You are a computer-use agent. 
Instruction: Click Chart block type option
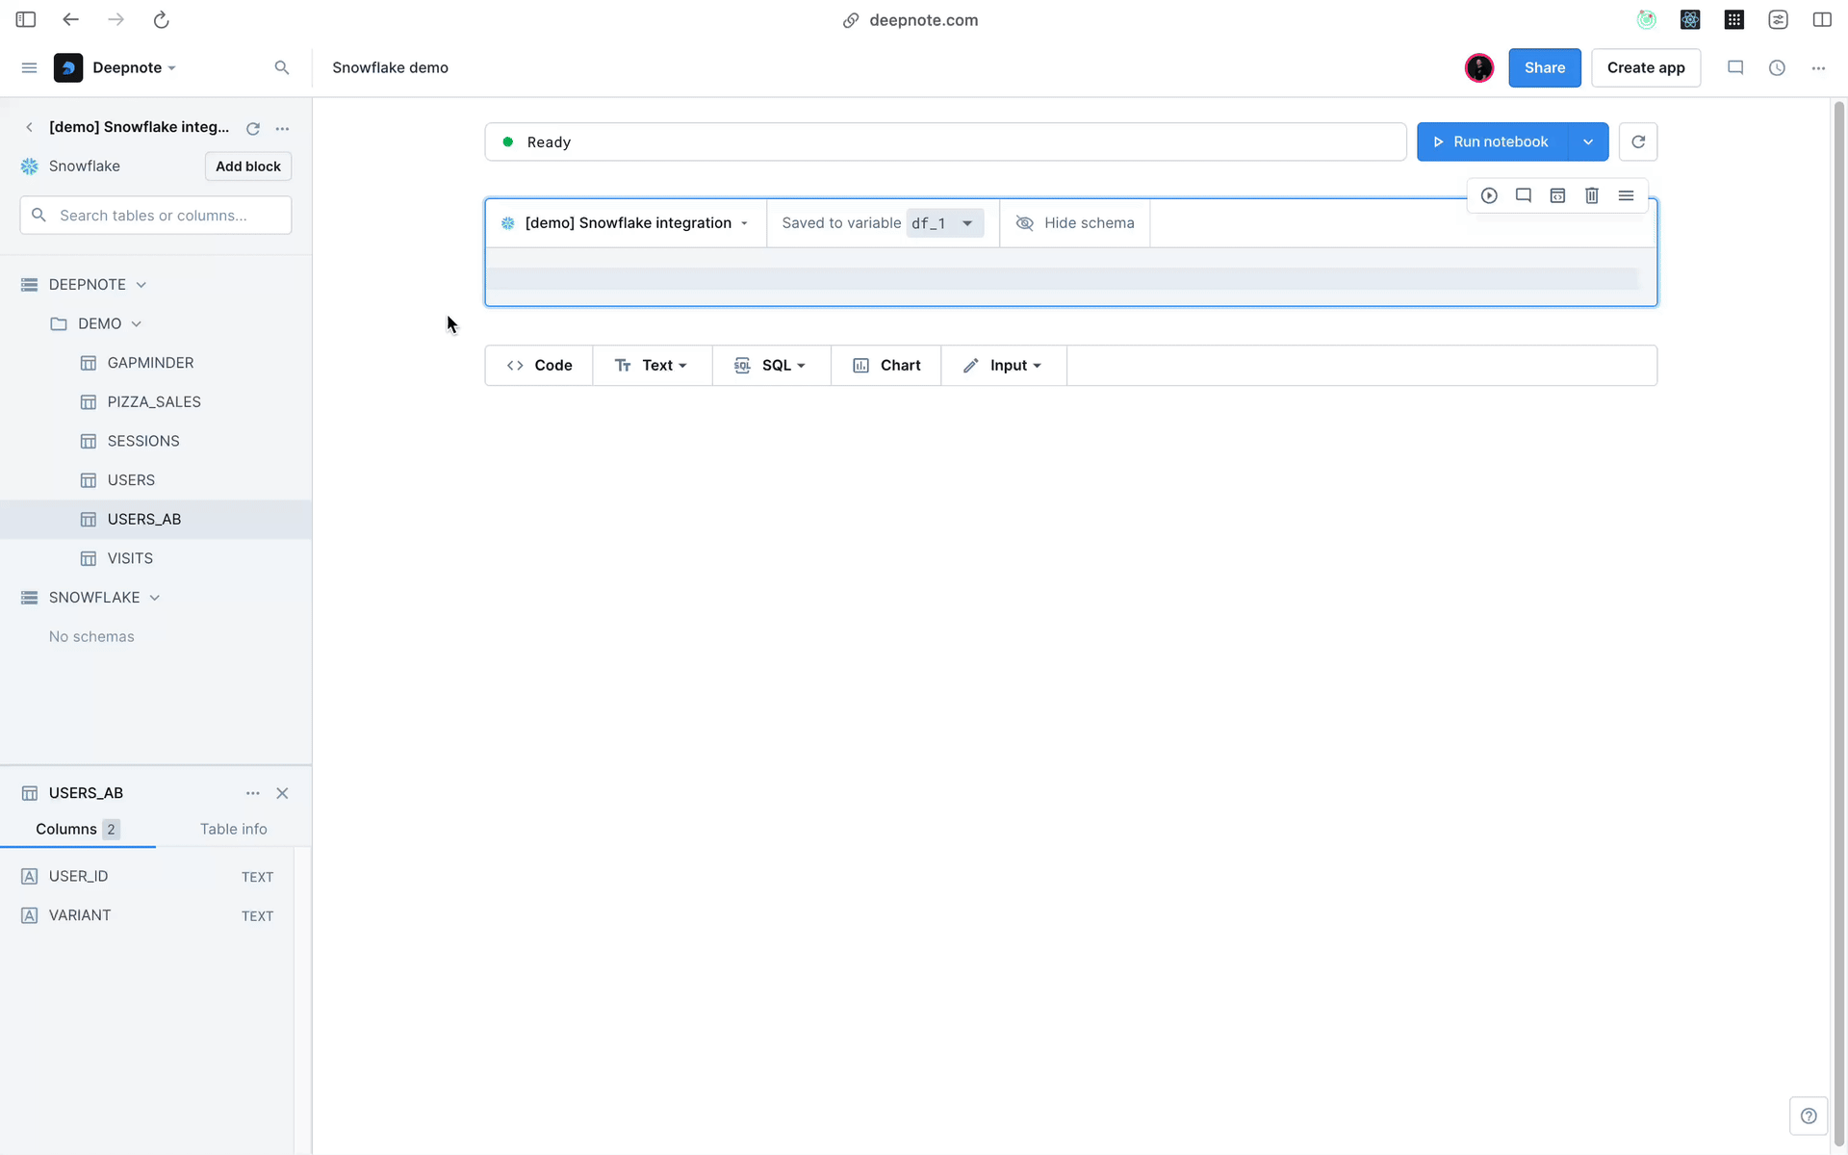tap(886, 365)
